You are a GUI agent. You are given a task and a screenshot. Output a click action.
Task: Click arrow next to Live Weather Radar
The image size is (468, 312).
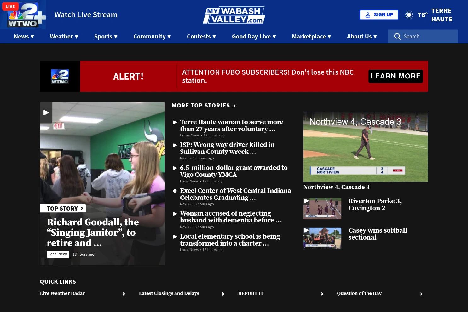[124, 294]
